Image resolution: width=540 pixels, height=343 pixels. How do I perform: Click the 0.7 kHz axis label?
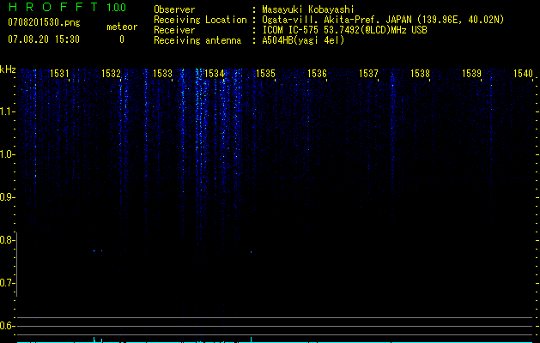point(7,283)
